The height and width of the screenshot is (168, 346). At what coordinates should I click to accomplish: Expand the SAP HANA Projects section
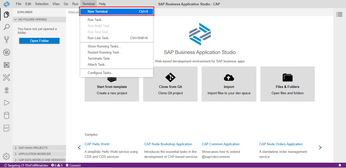(33, 148)
